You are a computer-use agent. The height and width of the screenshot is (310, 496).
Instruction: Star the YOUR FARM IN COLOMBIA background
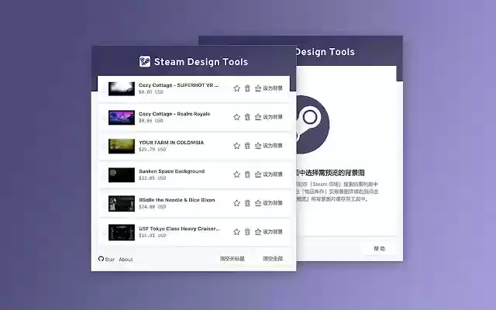(x=236, y=146)
